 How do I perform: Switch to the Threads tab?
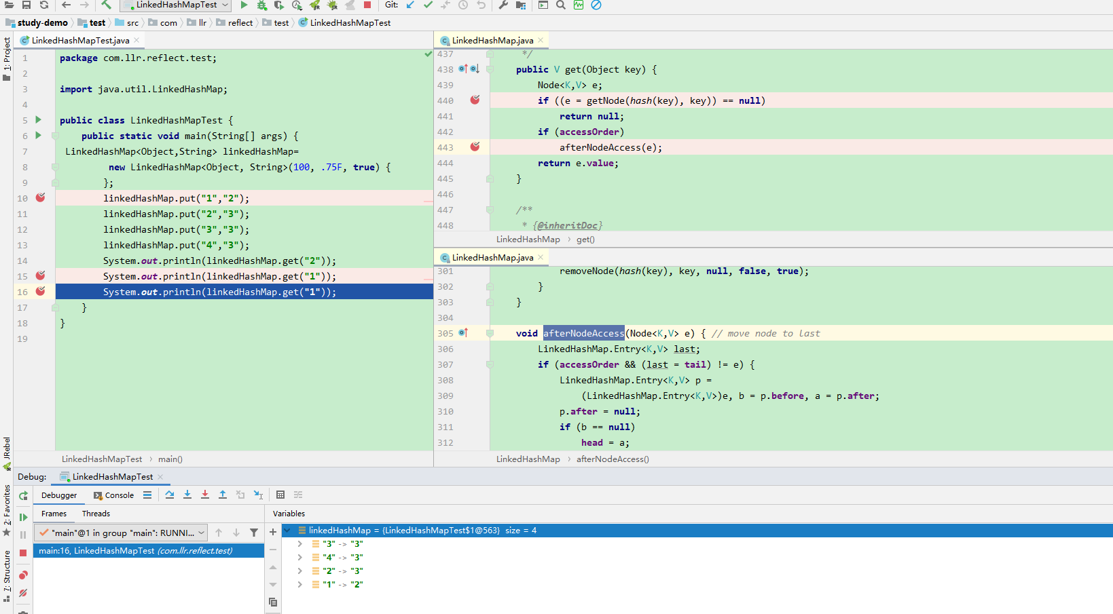96,514
